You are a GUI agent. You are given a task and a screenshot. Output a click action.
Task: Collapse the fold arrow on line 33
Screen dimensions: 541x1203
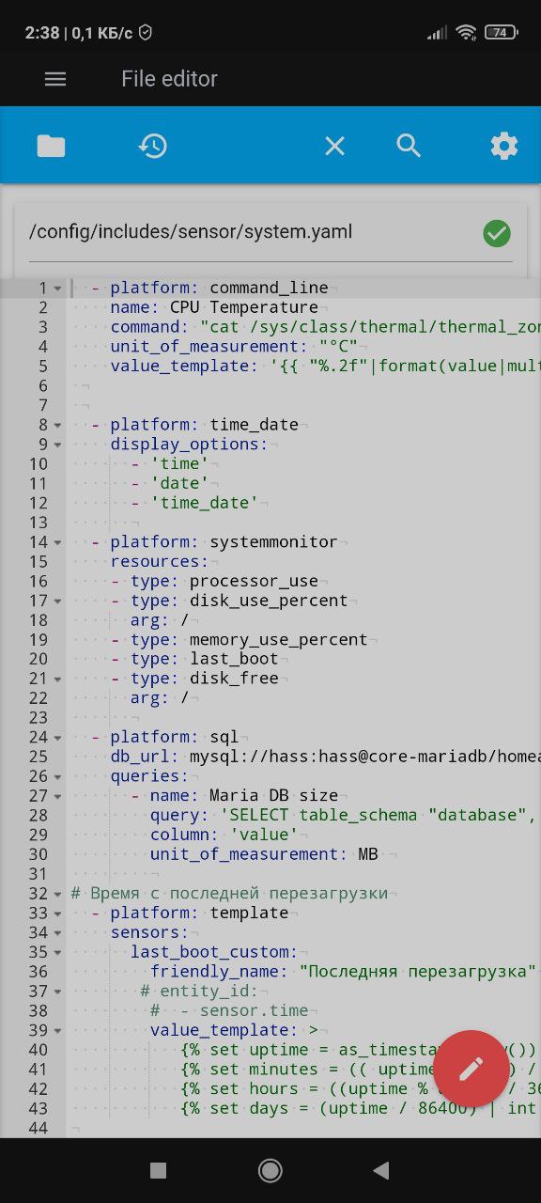[x=57, y=914]
